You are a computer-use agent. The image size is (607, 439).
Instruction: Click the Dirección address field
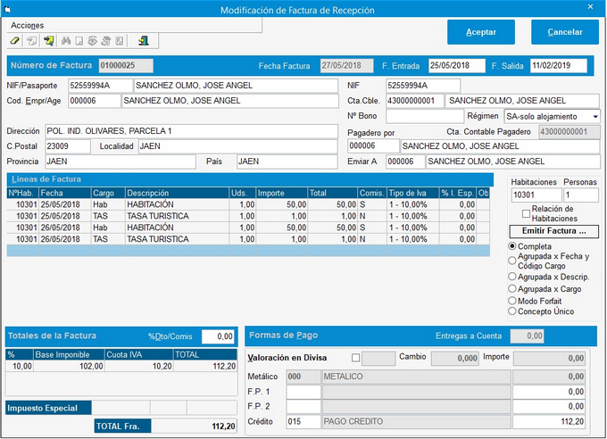pyautogui.click(x=191, y=131)
